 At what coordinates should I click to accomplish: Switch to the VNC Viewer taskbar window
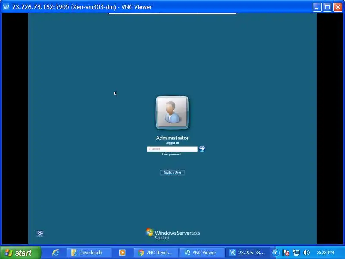point(201,253)
